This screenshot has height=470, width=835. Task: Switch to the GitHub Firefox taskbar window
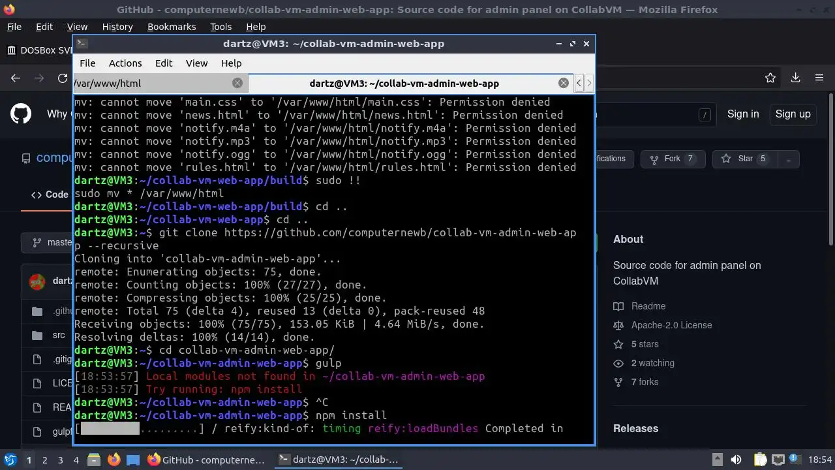(x=207, y=460)
